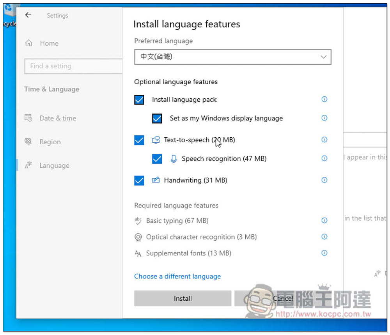Click the Install button
Screen dimensions: 390x335
[183, 298]
